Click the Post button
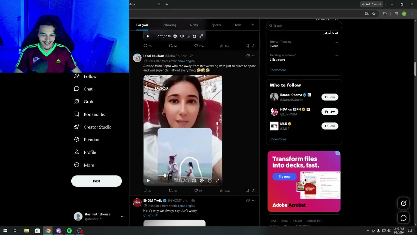Image resolution: width=417 pixels, height=235 pixels. [96, 181]
